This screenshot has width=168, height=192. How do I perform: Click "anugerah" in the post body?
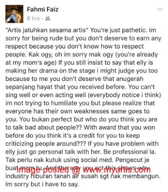point(130,79)
